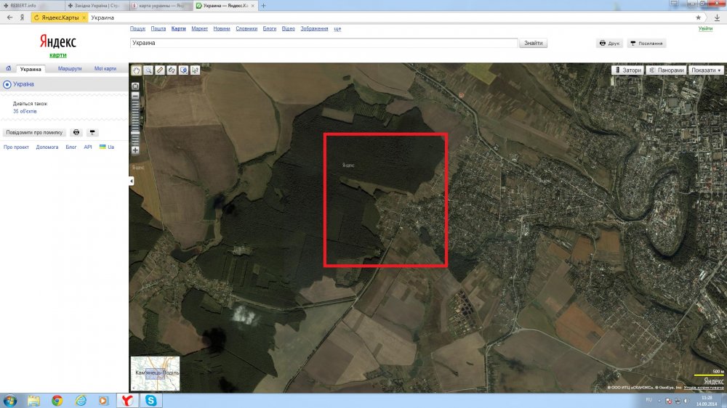The height and width of the screenshot is (408, 727).
Task: Click the Друк print button
Action: (609, 43)
